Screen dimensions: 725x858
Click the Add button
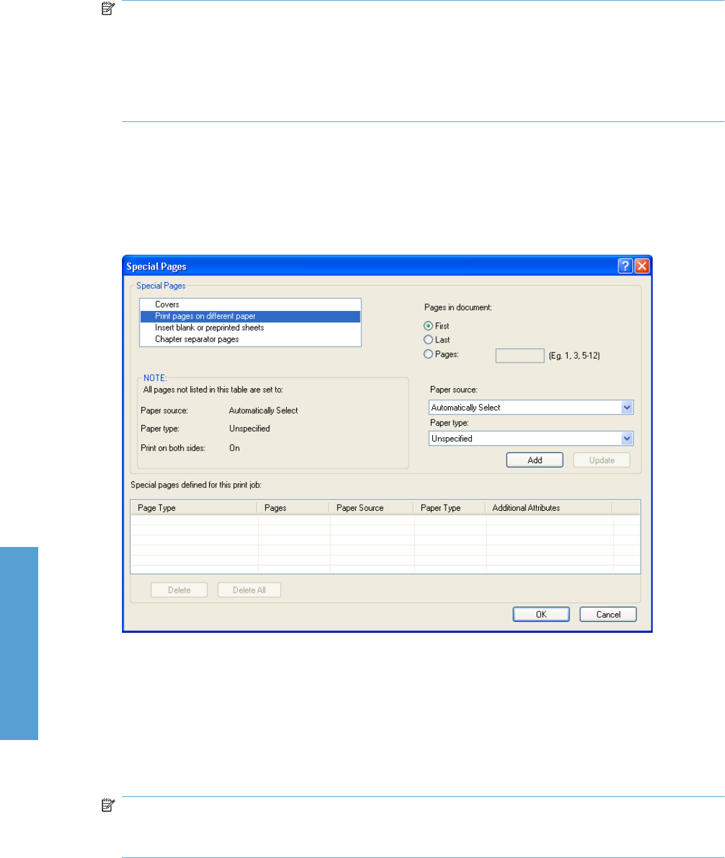535,460
